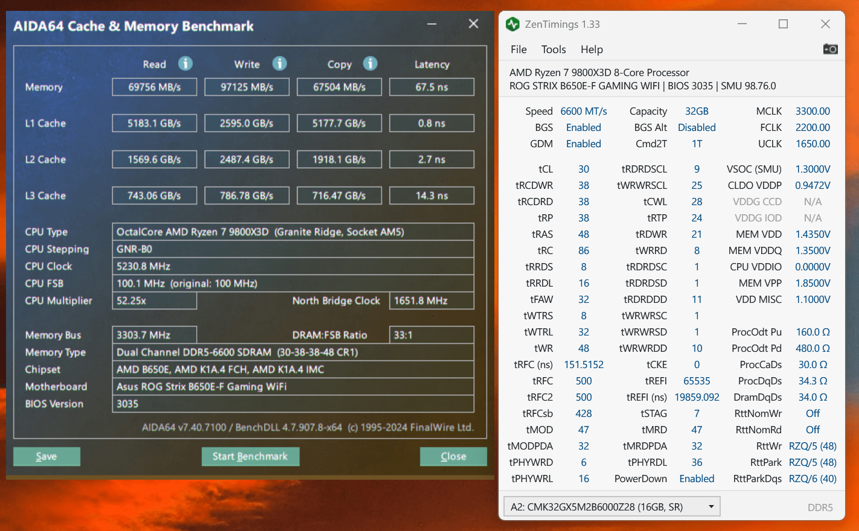Click the Close button in AIDA64
The image size is (859, 531).
tap(453, 456)
